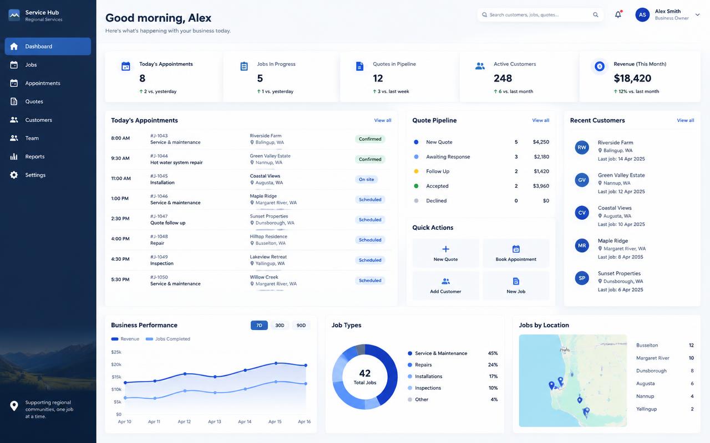
Task: Open Team in the sidebar
Action: click(48, 138)
